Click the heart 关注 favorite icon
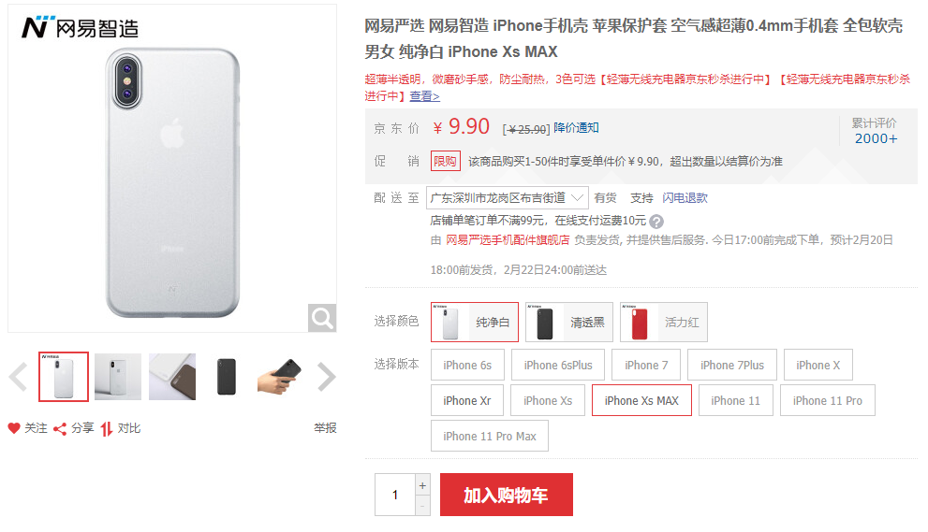The width and height of the screenshot is (928, 532). [14, 428]
